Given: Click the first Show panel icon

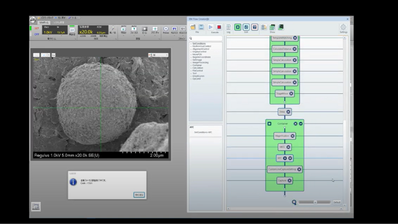Looking at the screenshot, I should pyautogui.click(x=264, y=27).
